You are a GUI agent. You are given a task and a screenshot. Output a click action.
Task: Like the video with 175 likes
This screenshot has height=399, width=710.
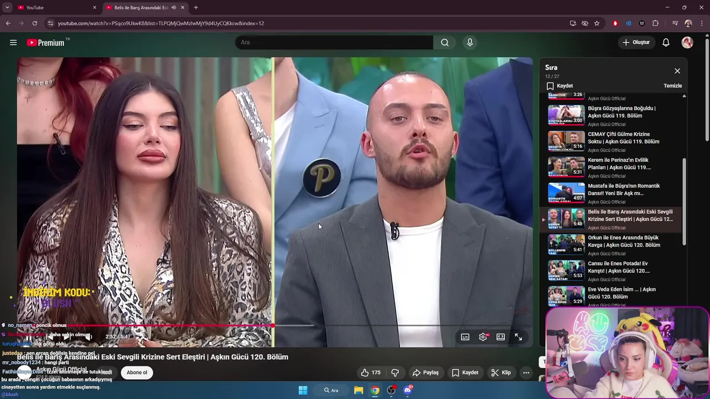point(370,372)
